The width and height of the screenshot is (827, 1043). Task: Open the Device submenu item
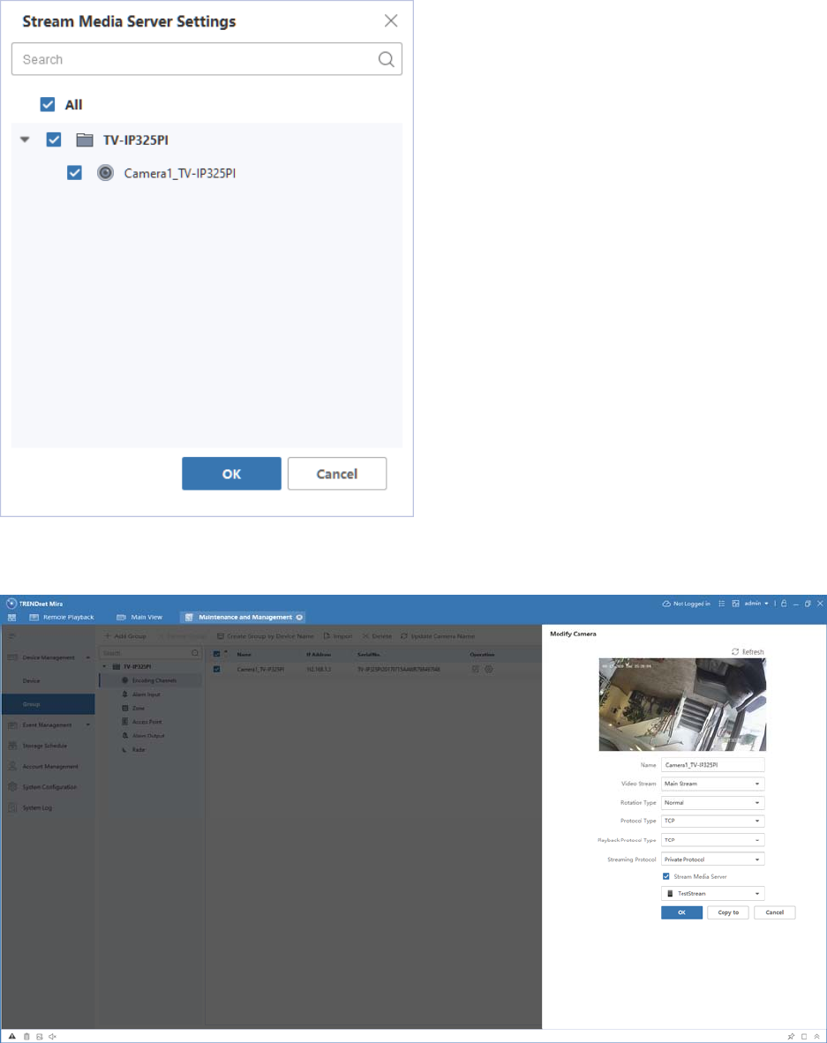pos(48,680)
